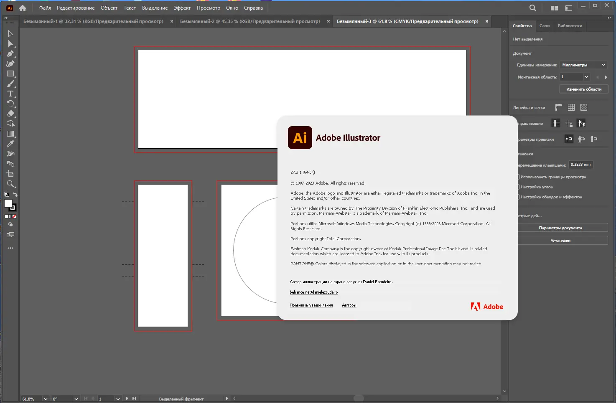Open the Единицы измерения dropdown

point(584,65)
